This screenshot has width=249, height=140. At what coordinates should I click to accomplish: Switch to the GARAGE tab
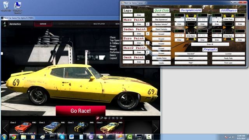click(x=43, y=24)
